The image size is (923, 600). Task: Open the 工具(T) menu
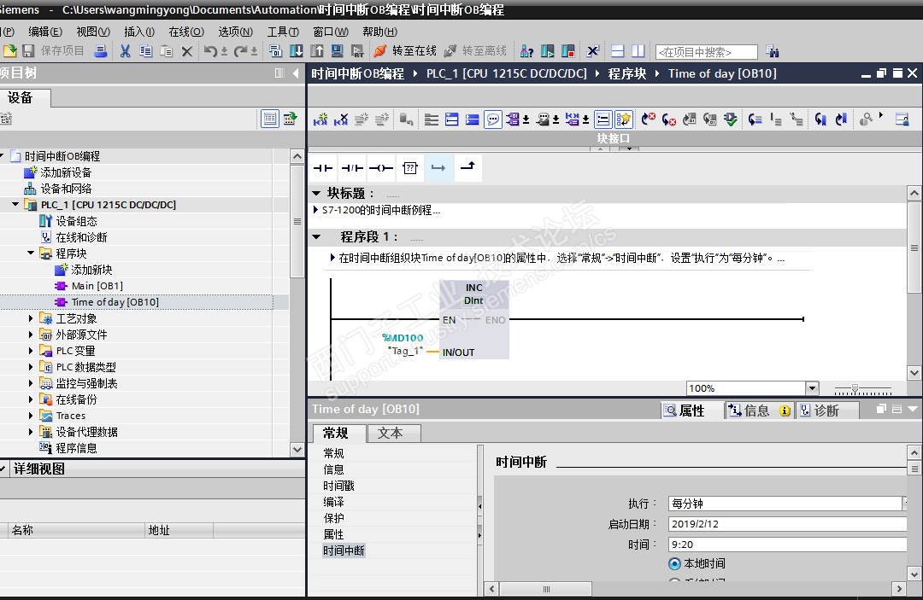pos(283,32)
